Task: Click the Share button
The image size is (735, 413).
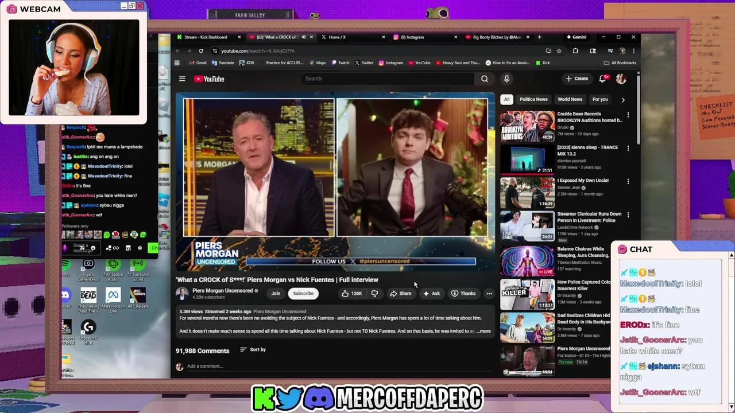Action: point(400,294)
